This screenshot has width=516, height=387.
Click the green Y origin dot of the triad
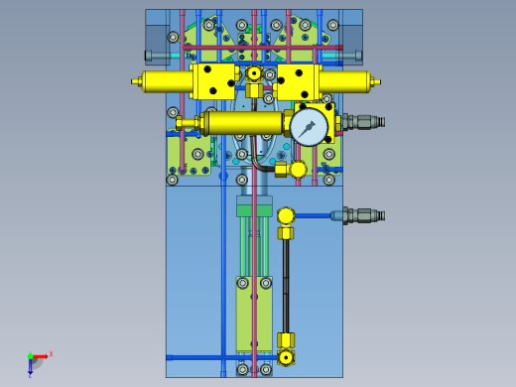[x=30, y=356]
